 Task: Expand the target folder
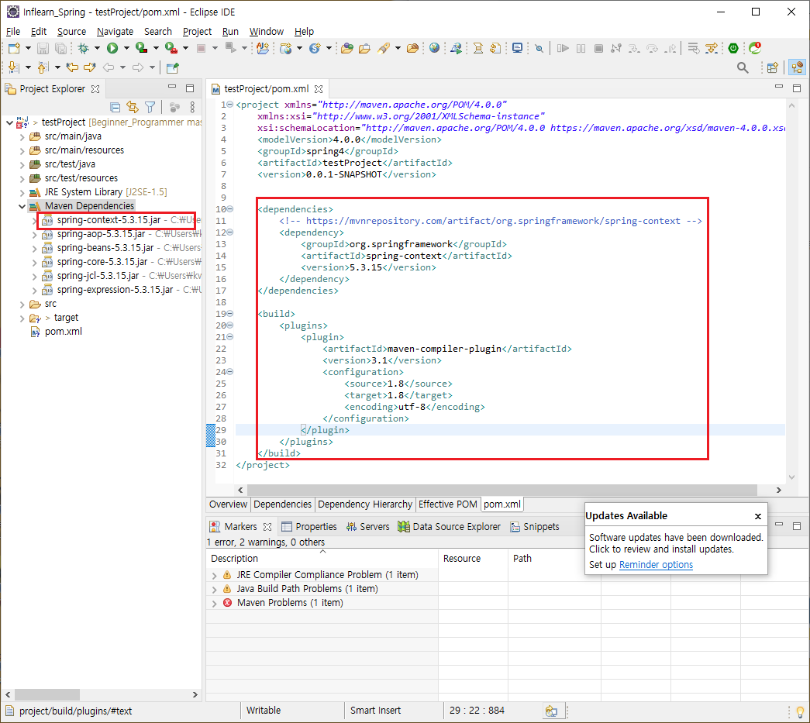coord(22,318)
